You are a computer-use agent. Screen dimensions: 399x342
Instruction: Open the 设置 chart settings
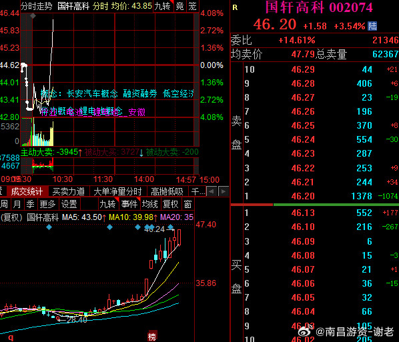tap(69, 204)
